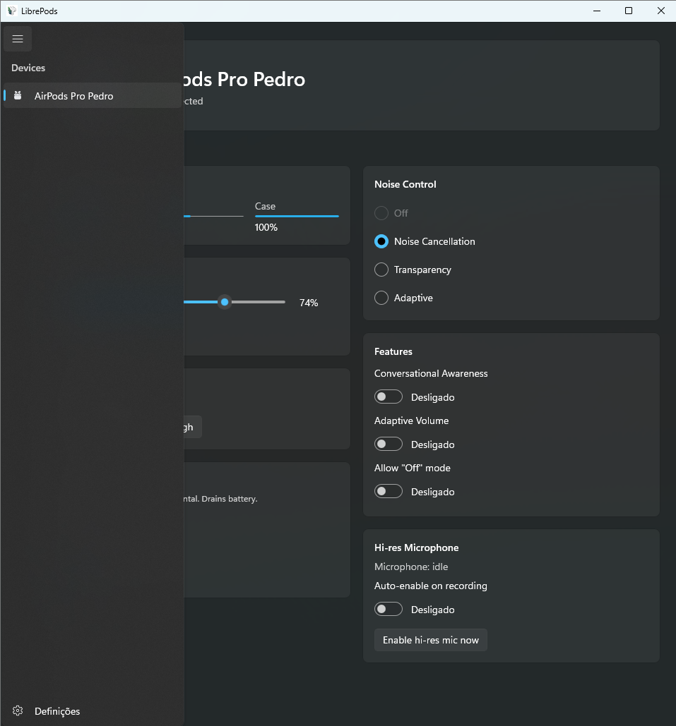Enable Auto-enable on recording switch
Viewport: 676px width, 726px height.
coord(389,609)
